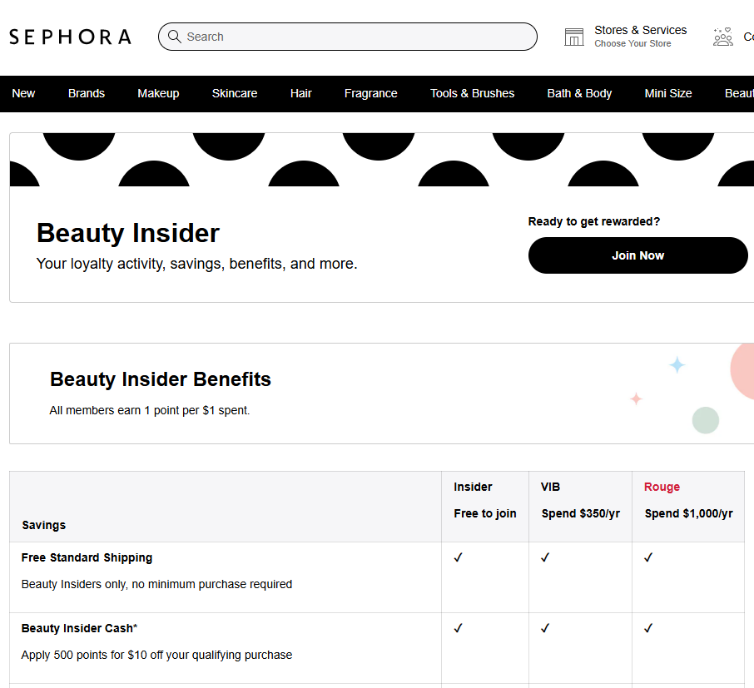The image size is (754, 688).
Task: Select the checkmark for Insider Free Standard Shipping
Action: click(x=459, y=557)
